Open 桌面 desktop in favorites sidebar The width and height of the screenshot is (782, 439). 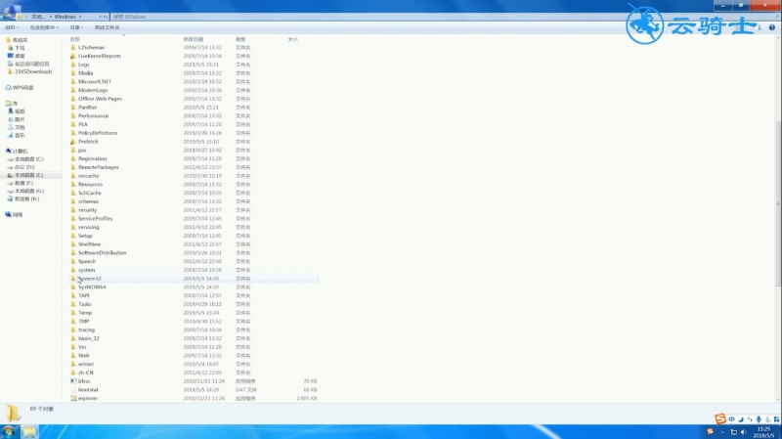point(17,56)
